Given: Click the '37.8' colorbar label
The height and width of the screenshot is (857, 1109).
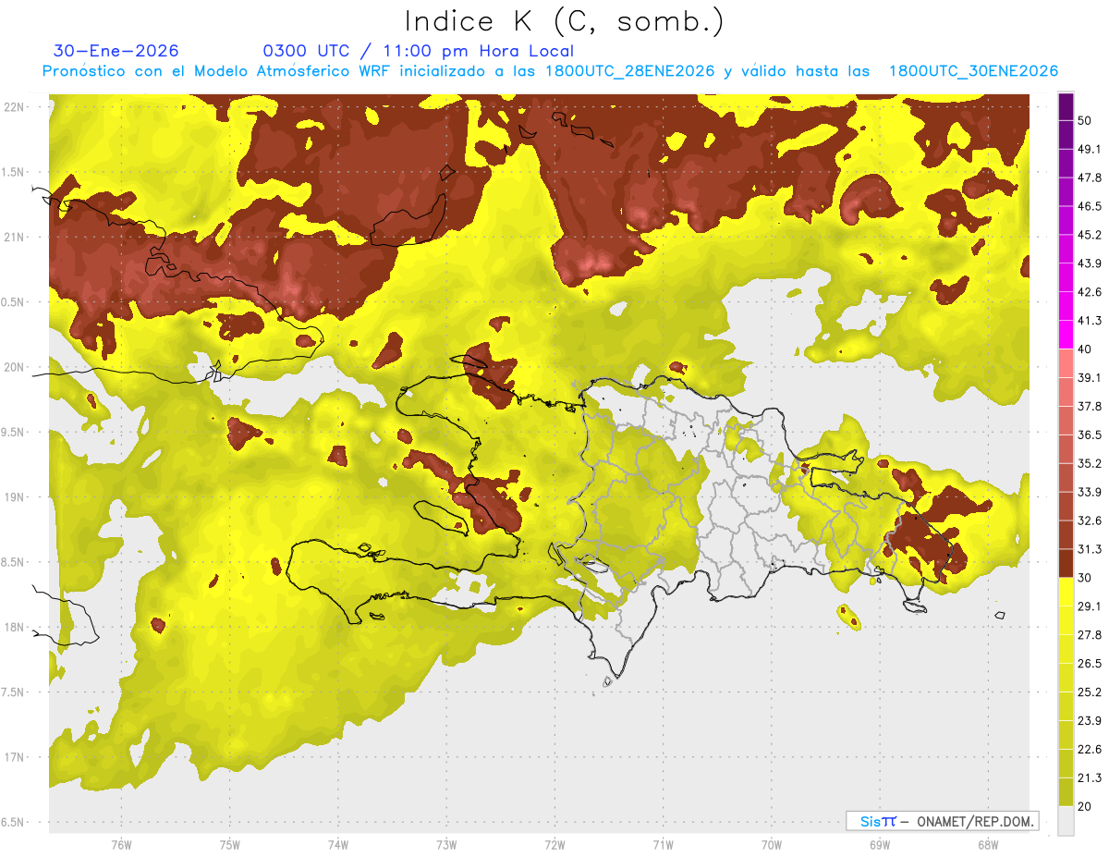Looking at the screenshot, I should [x=1090, y=406].
